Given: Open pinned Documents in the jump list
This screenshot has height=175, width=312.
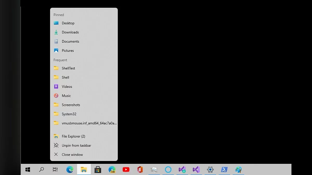Looking at the screenshot, I should tap(84, 41).
